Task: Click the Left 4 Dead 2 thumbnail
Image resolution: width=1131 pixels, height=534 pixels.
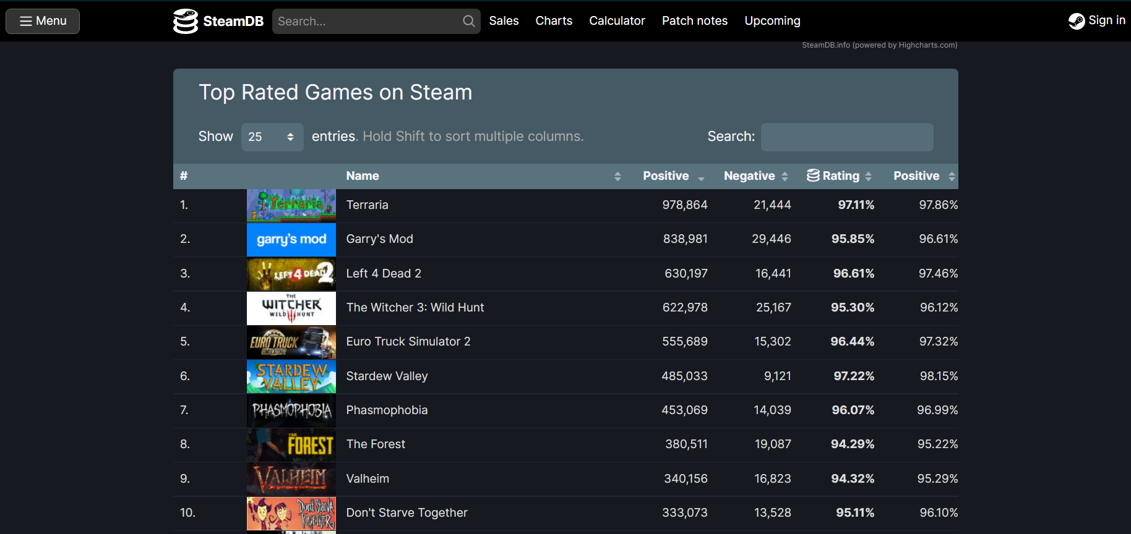Action: [x=291, y=274]
